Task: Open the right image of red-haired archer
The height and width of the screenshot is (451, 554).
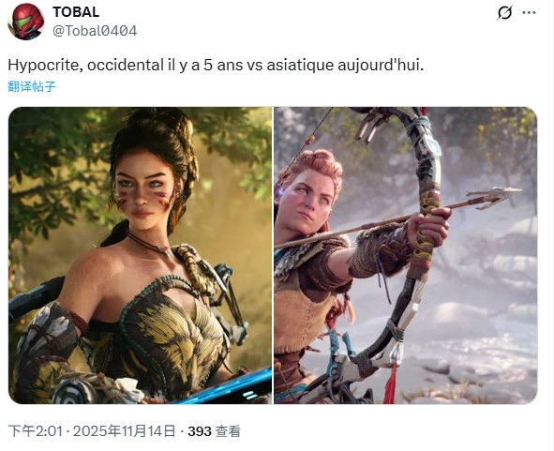Action: (406, 255)
